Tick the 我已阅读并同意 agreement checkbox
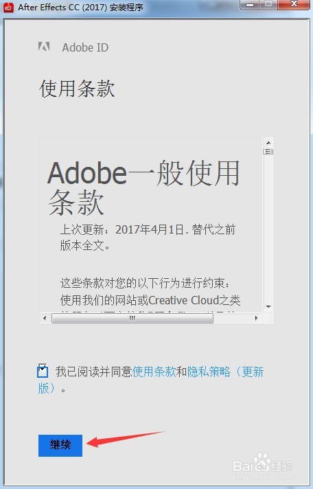 (43, 371)
